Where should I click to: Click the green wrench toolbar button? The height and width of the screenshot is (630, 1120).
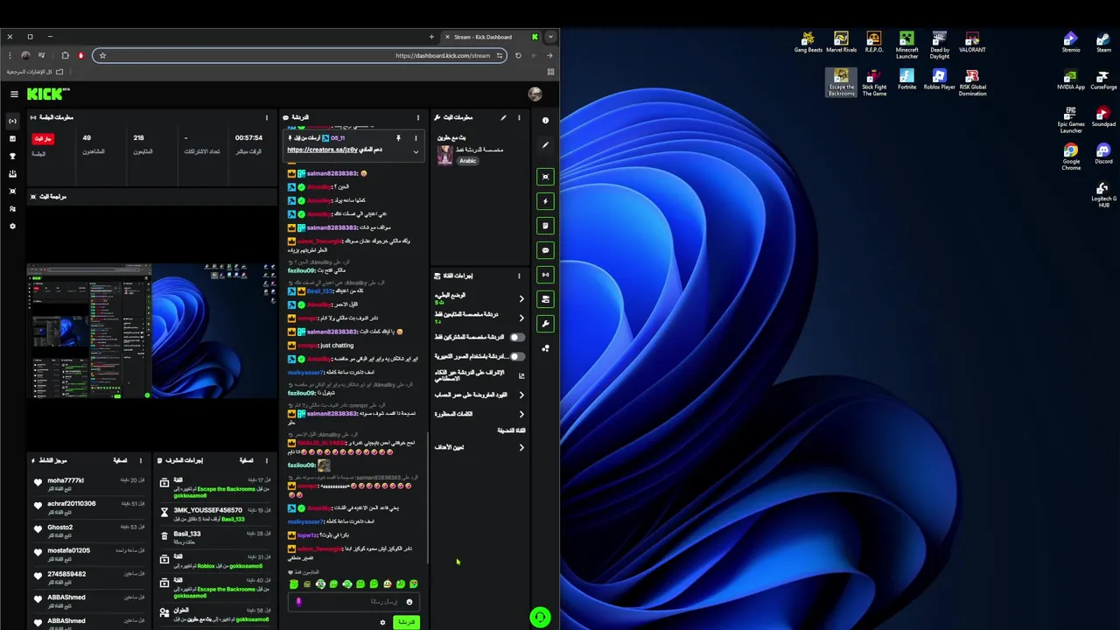click(x=546, y=324)
